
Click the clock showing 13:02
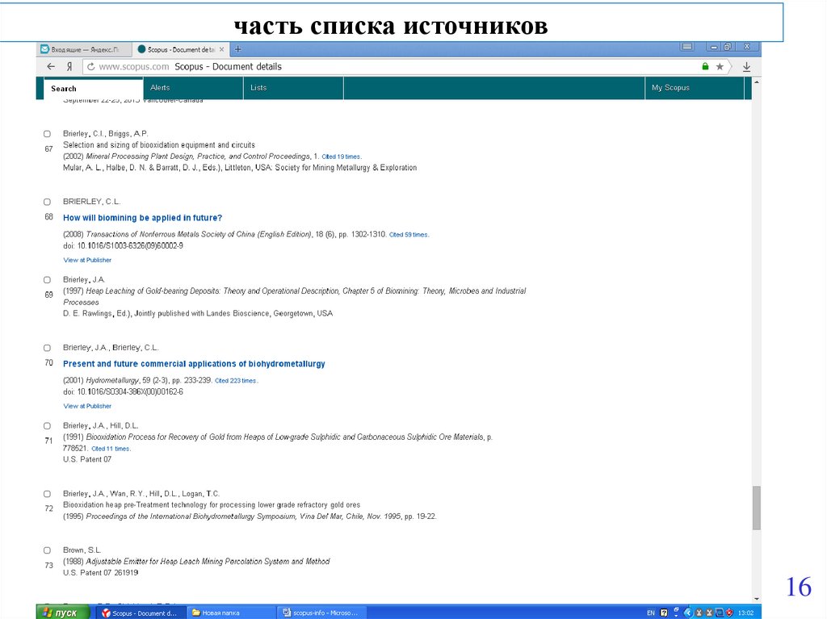click(745, 613)
